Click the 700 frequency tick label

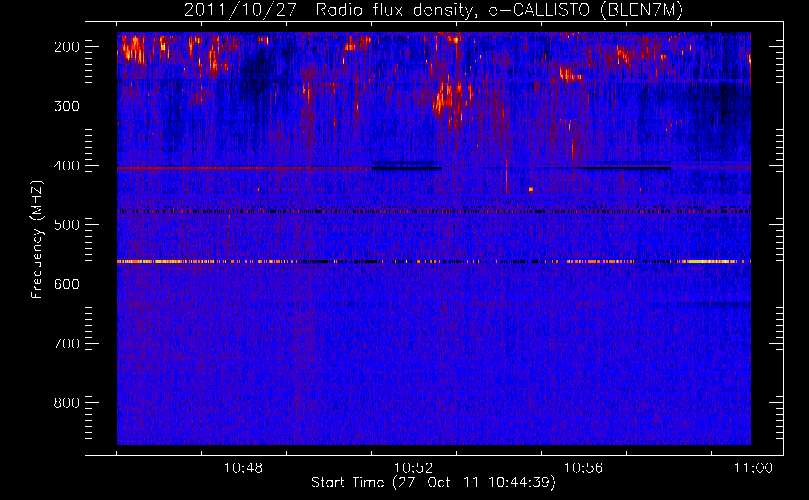click(x=67, y=344)
